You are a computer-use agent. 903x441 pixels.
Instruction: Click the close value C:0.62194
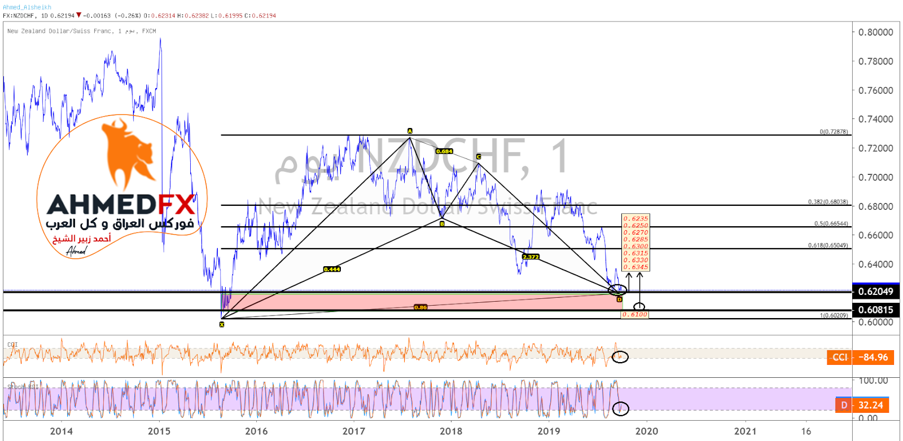(x=260, y=16)
